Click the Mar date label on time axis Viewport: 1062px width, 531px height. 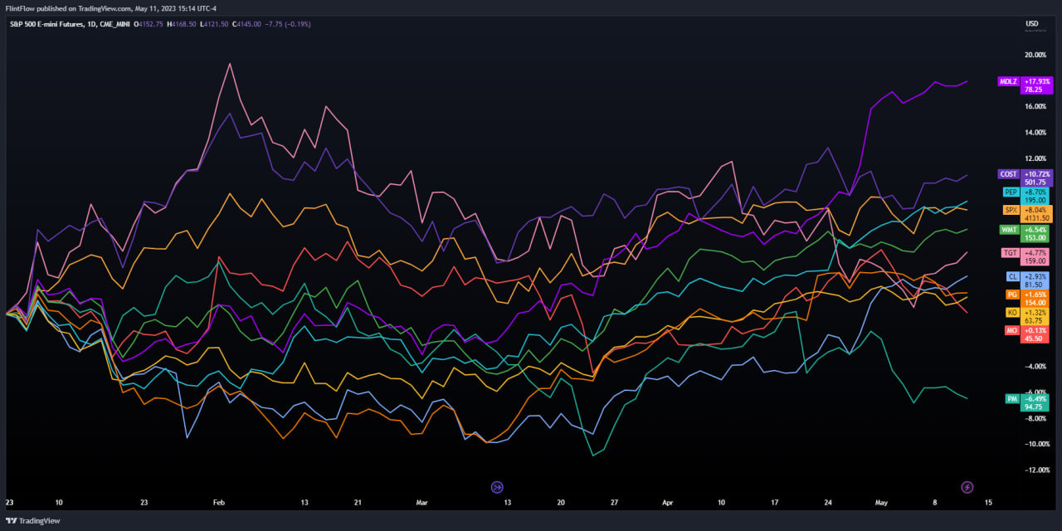coord(421,503)
